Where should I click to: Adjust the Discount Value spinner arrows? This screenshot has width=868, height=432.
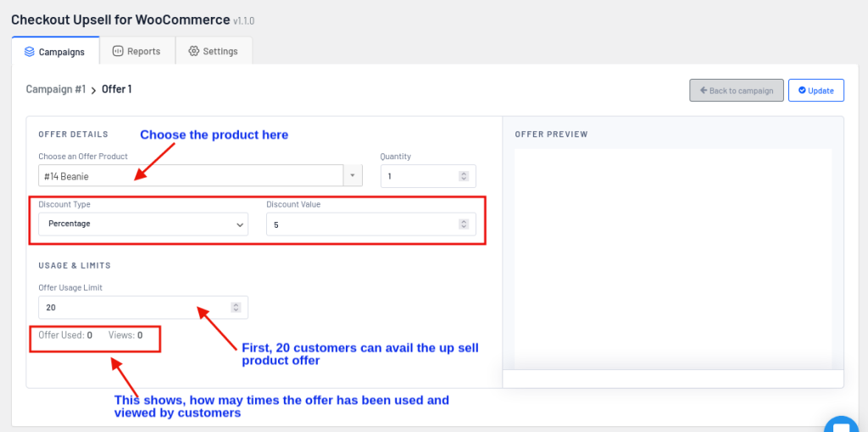click(464, 224)
